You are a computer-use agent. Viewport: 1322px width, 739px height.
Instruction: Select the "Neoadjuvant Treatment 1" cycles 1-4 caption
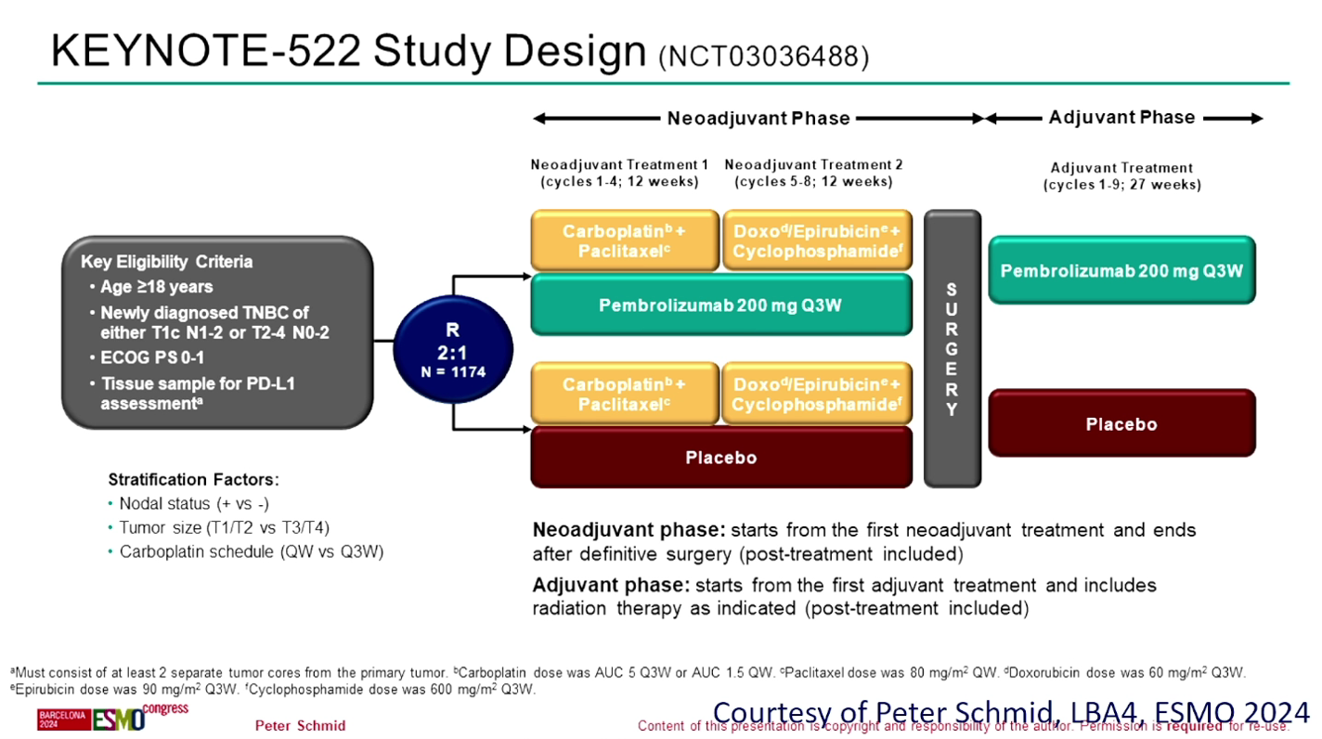[619, 173]
